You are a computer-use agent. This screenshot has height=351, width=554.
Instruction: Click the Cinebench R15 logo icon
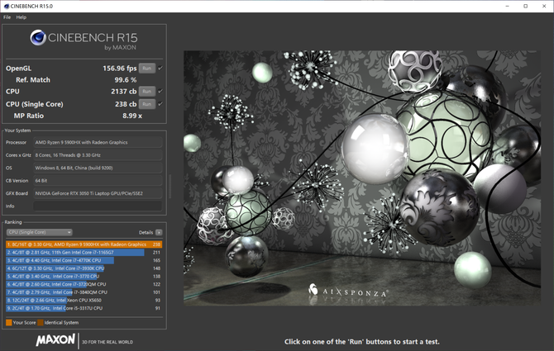click(38, 37)
